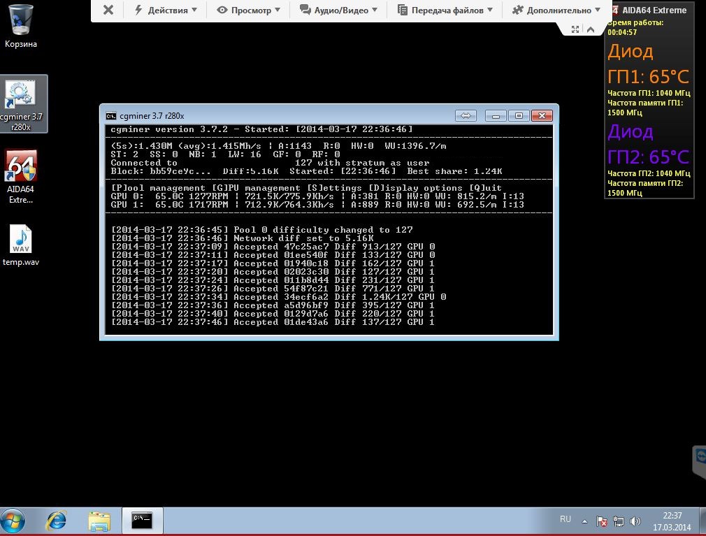
Task: Show hidden tray icons with the arrow
Action: [x=584, y=520]
